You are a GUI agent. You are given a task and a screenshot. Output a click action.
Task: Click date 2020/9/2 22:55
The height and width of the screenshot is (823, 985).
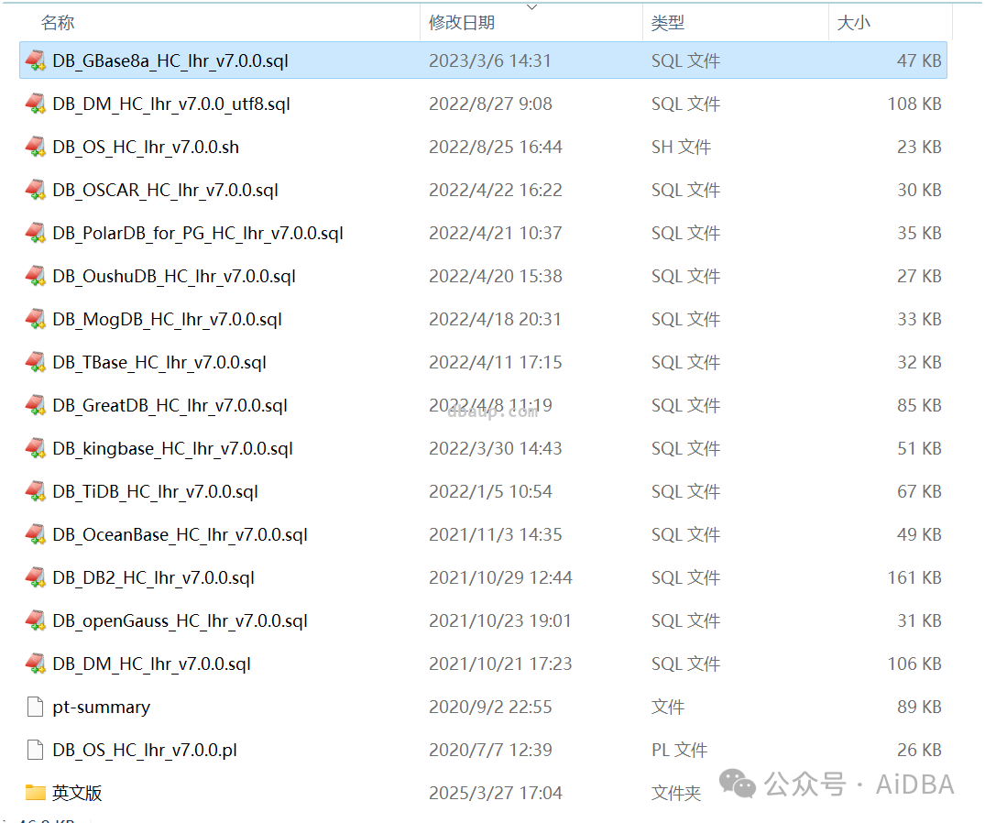point(490,707)
